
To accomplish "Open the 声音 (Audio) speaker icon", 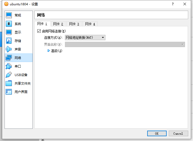I will (x=9, y=49).
